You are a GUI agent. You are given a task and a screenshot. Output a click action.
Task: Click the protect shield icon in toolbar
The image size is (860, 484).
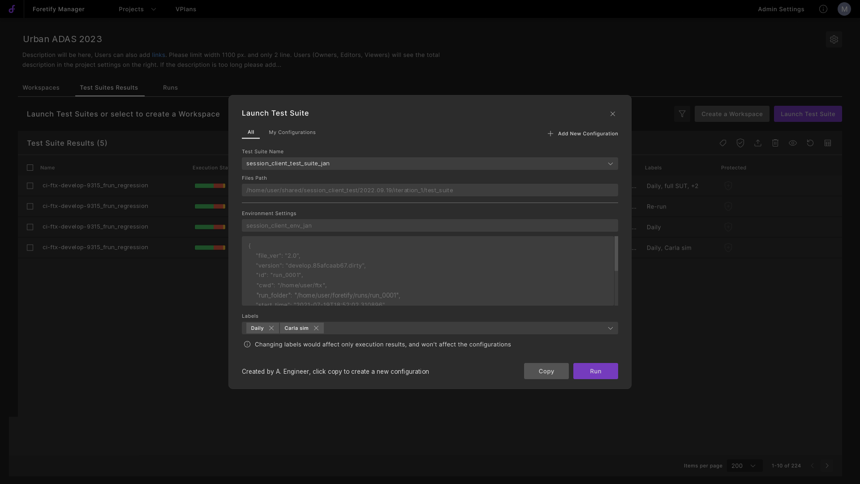pos(740,143)
